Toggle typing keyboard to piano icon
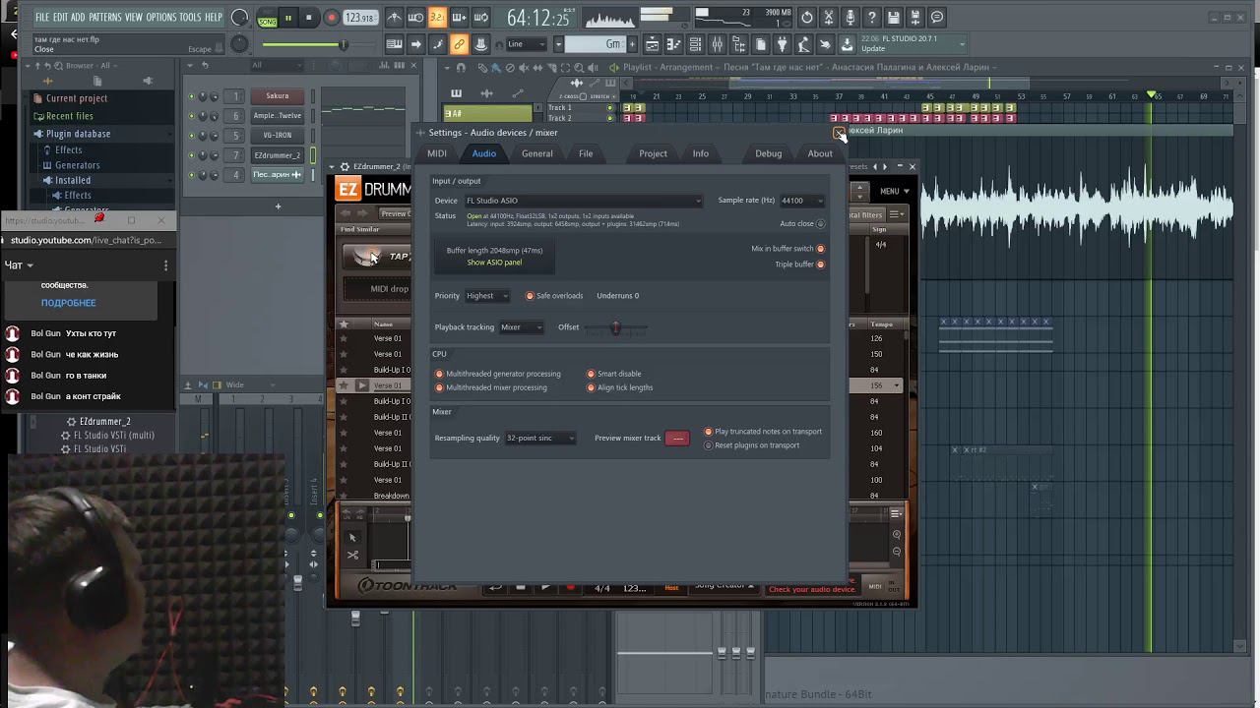The width and height of the screenshot is (1260, 708). click(x=394, y=44)
